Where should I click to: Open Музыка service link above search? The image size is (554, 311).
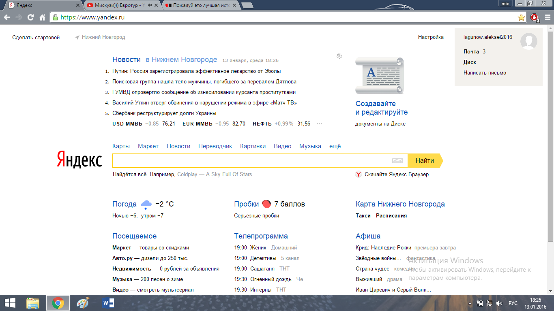coord(310,146)
